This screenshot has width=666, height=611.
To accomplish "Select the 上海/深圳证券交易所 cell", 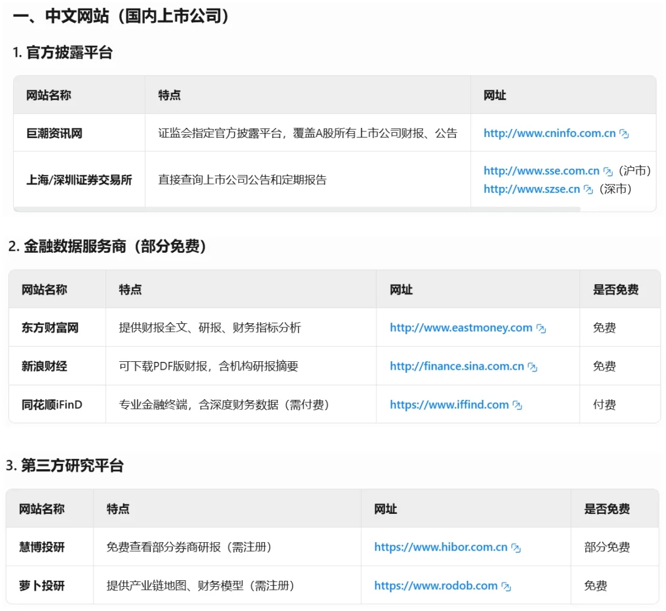I will pos(80,180).
